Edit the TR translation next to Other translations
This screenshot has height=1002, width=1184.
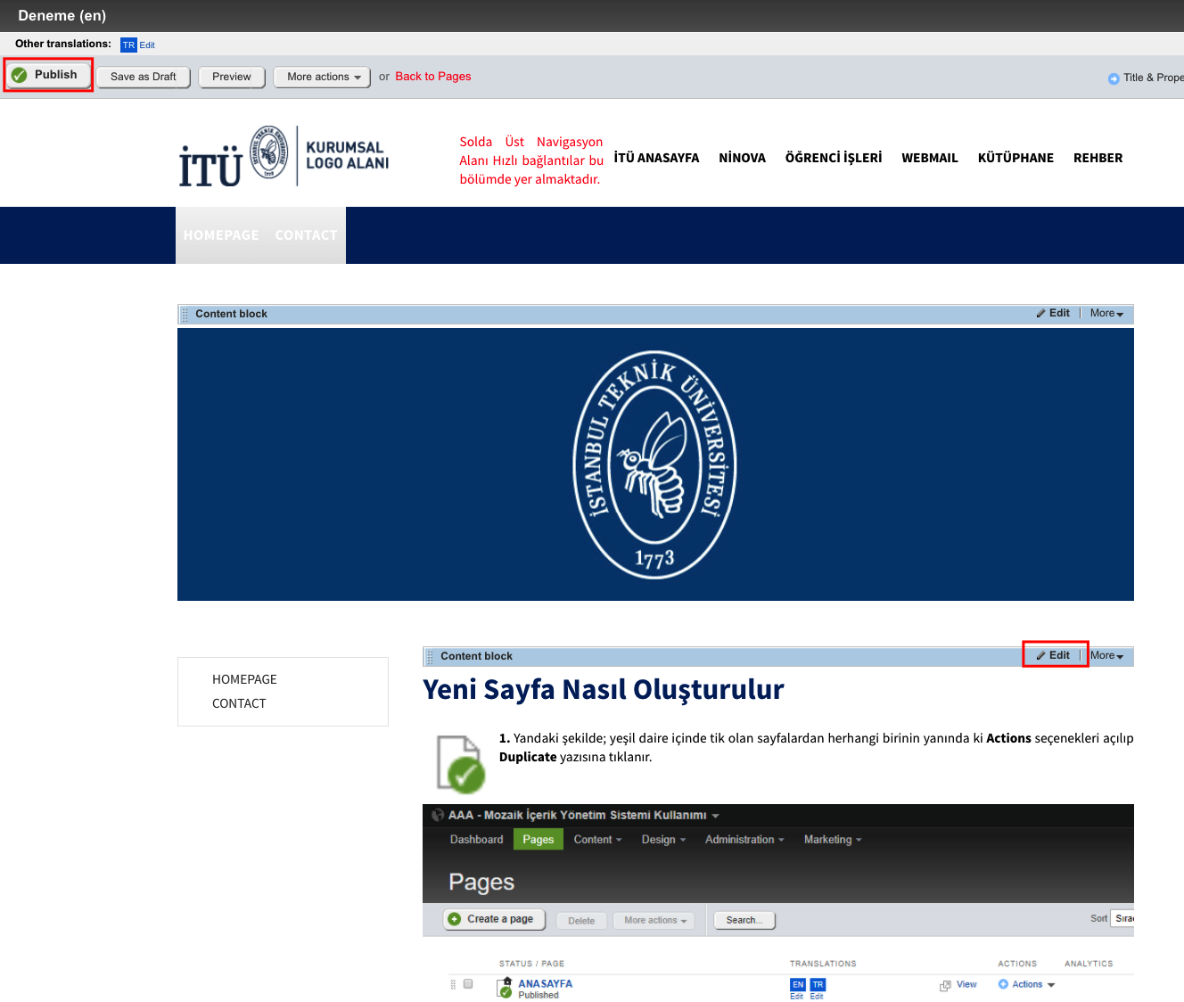tap(147, 45)
